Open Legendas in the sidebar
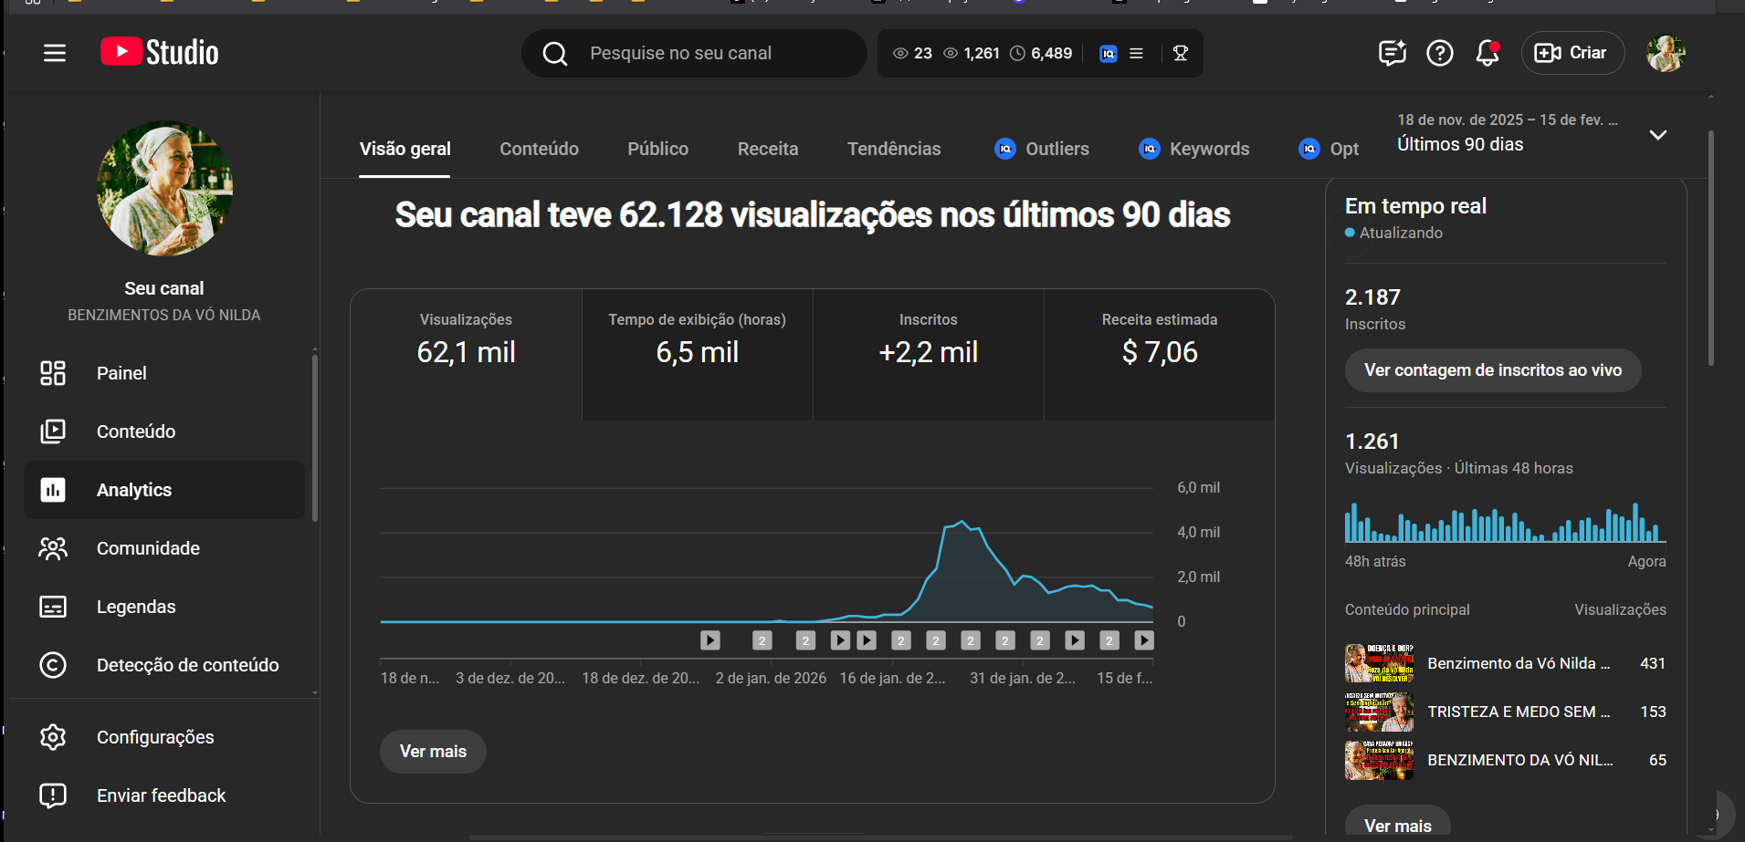 tap(164, 607)
